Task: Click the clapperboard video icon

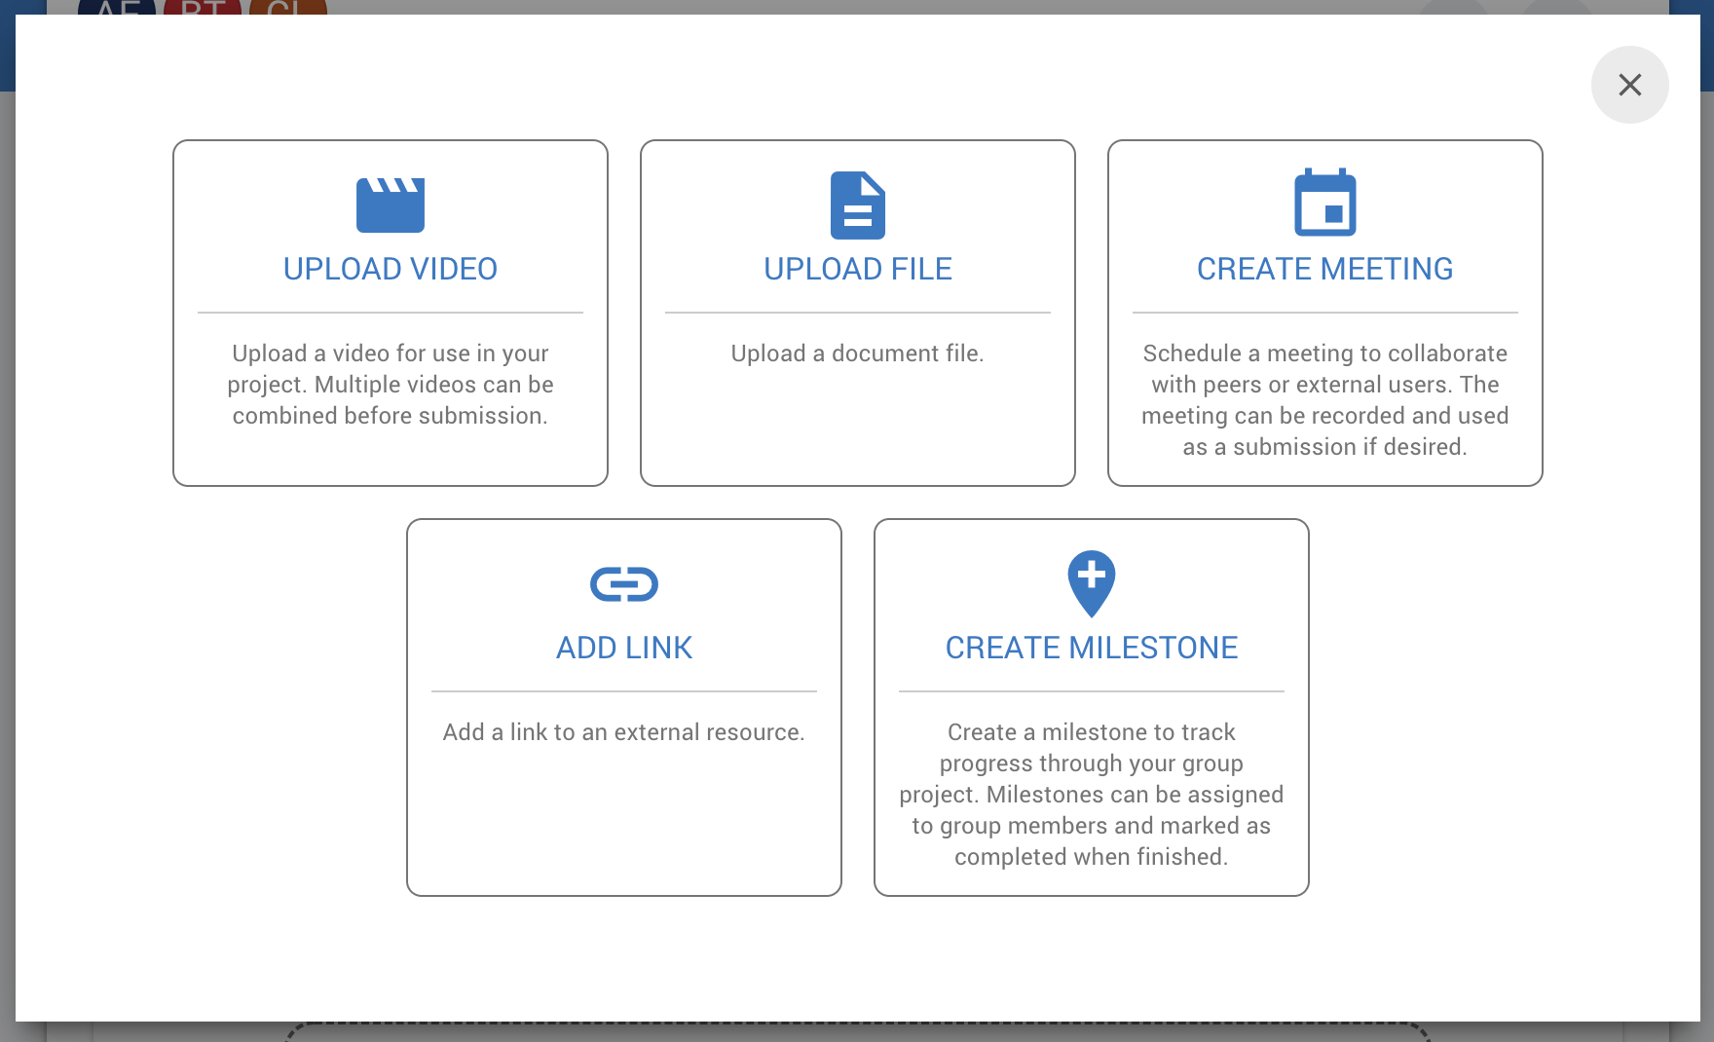Action: [x=390, y=205]
